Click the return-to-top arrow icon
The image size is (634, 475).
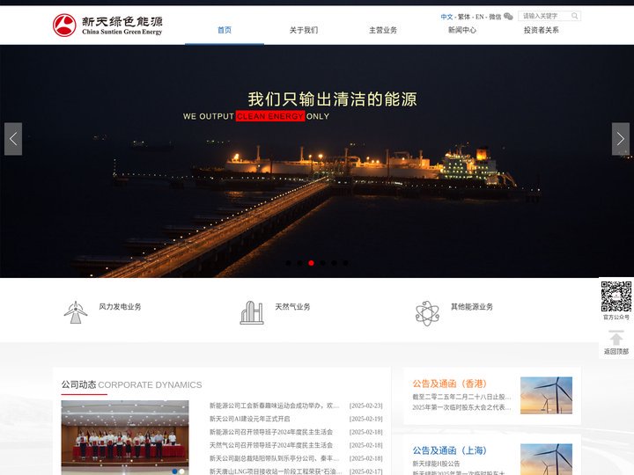pos(616,338)
